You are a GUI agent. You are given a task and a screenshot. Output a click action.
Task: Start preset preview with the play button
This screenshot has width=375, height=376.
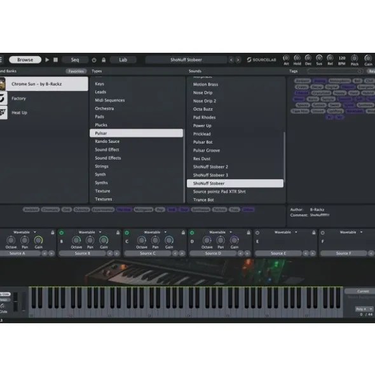click(x=47, y=60)
